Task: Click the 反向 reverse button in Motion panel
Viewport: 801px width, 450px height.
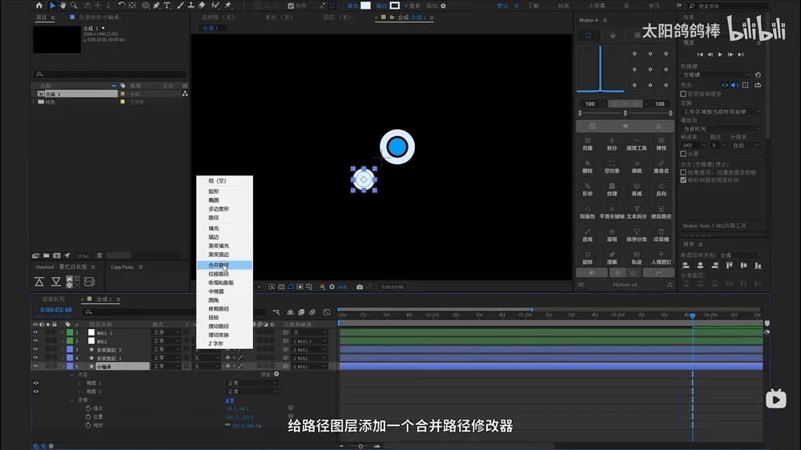Action: [x=661, y=190]
